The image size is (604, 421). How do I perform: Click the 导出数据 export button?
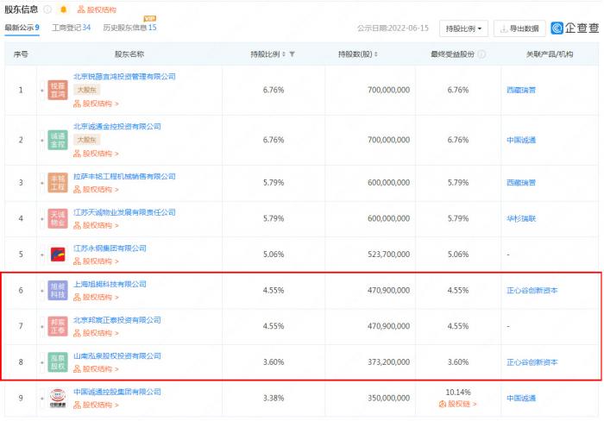pyautogui.click(x=519, y=28)
